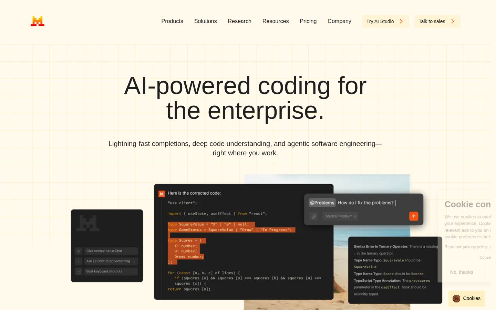Expand the Best keyboard shortcuts row
The height and width of the screenshot is (310, 496).
tap(110, 271)
